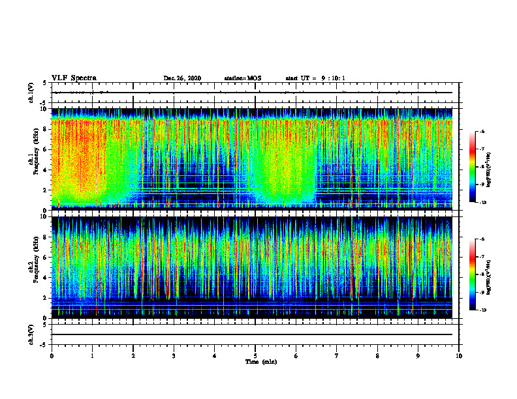Screen dimensions: 517x399
Task: Click time axis tick label "0"
Action: (x=52, y=356)
